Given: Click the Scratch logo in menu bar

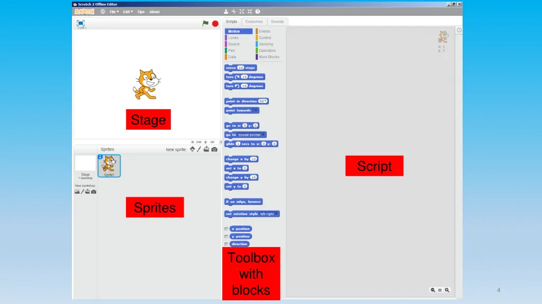Looking at the screenshot, I should coord(84,12).
